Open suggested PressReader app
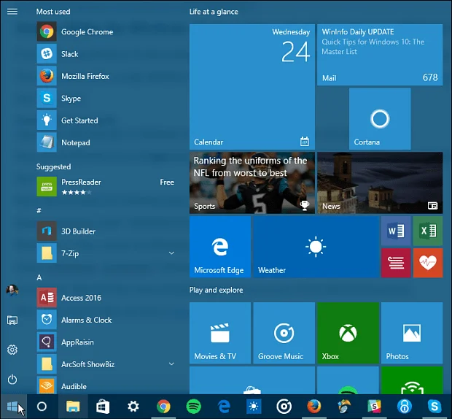The image size is (452, 419). pos(106,186)
